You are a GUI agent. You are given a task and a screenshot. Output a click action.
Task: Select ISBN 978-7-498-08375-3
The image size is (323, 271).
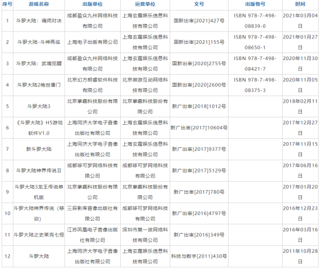pyautogui.click(x=255, y=85)
